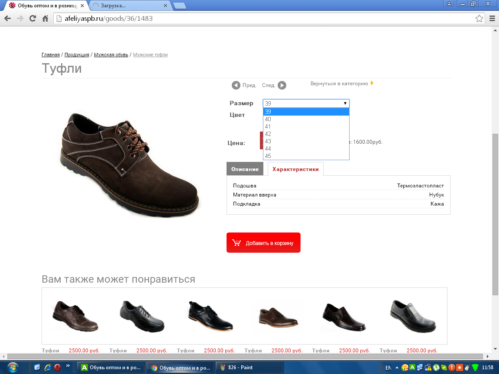Click the next product arrow icon
Viewport: 499px width, 374px height.
(282, 85)
